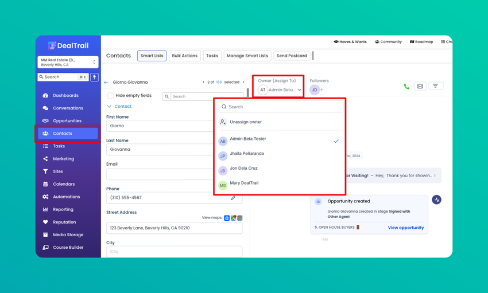This screenshot has height=293, width=488.
Task: Click the JD follower avatar
Action: 315,90
